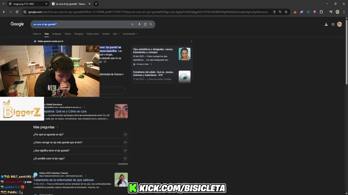Viewport: 348px width, 195px height.
Task: Switch to Videos cortos tab
Action: [93, 34]
